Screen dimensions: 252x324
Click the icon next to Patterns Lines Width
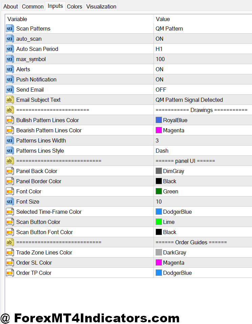click(10, 140)
